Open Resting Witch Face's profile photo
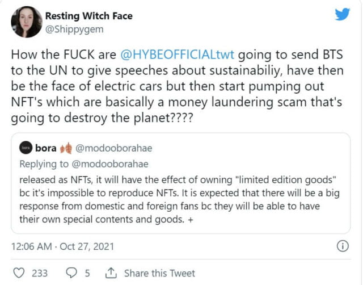 click(x=27, y=22)
